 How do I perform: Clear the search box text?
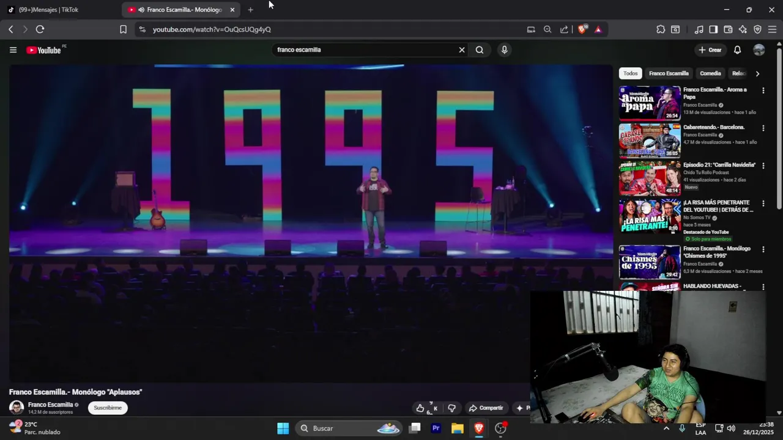pyautogui.click(x=462, y=50)
